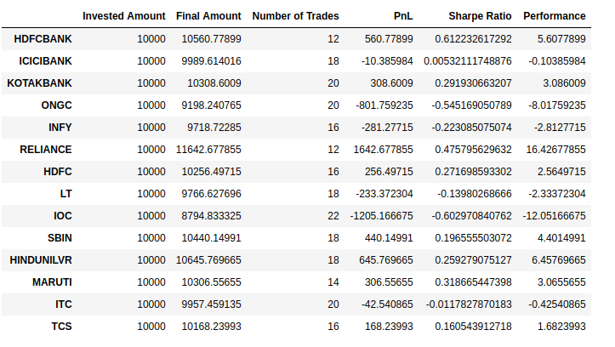The width and height of the screenshot is (615, 347).
Task: Select the Final Amount column header
Action: coord(208,16)
